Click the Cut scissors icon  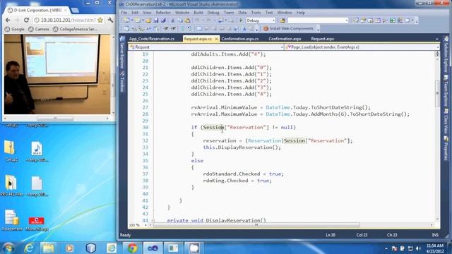click(172, 20)
